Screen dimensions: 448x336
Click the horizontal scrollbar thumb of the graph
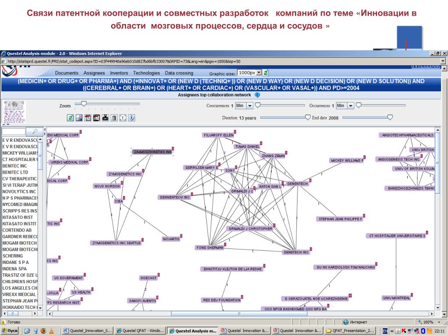pyautogui.click(x=239, y=313)
